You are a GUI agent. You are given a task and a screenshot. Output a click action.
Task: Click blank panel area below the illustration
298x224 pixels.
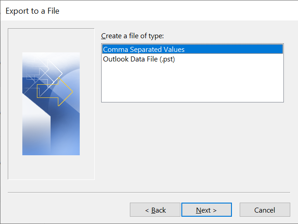tap(51, 167)
